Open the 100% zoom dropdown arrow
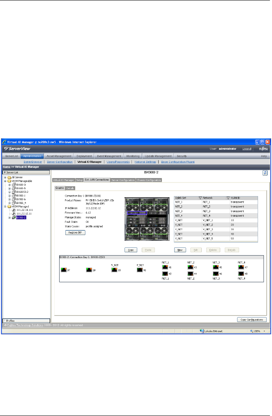The width and height of the screenshot is (272, 416). (x=264, y=331)
